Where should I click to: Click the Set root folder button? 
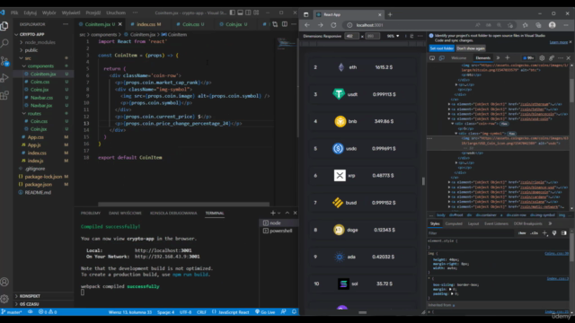441,48
